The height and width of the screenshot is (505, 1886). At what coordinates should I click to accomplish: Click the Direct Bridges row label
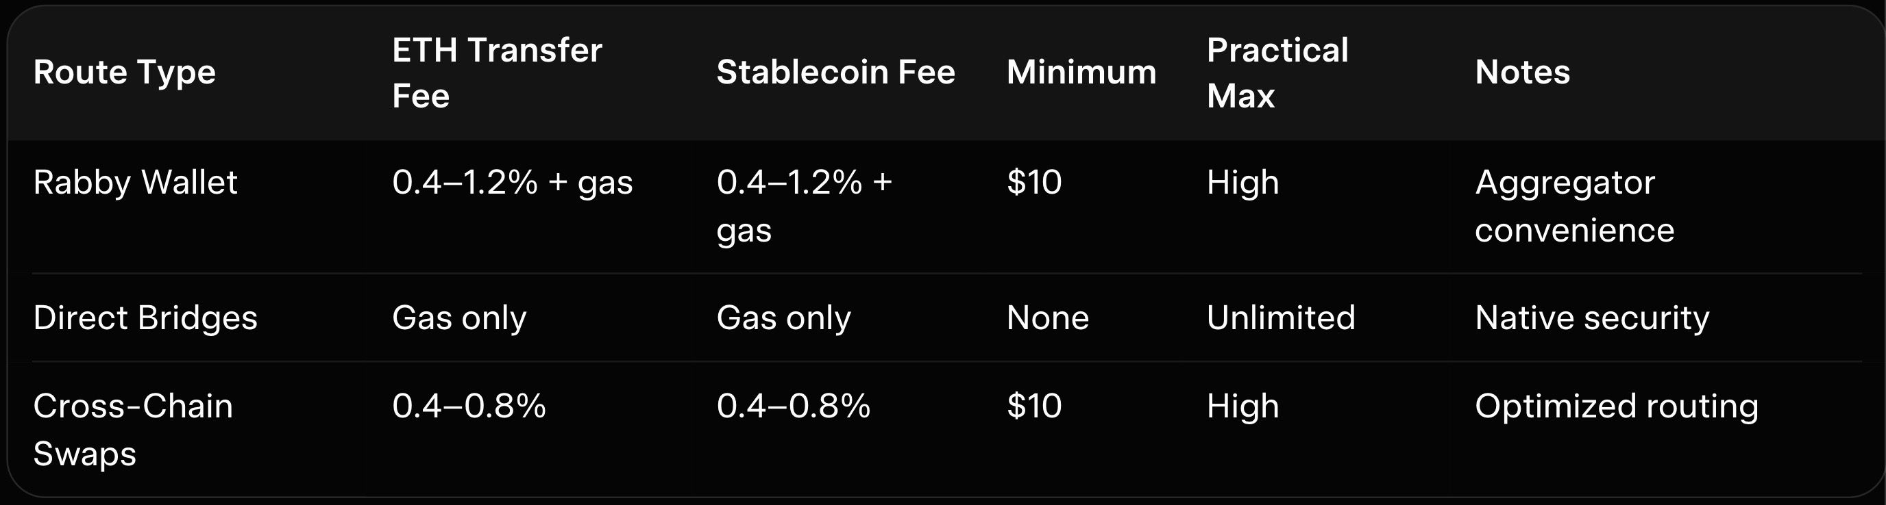tap(145, 318)
